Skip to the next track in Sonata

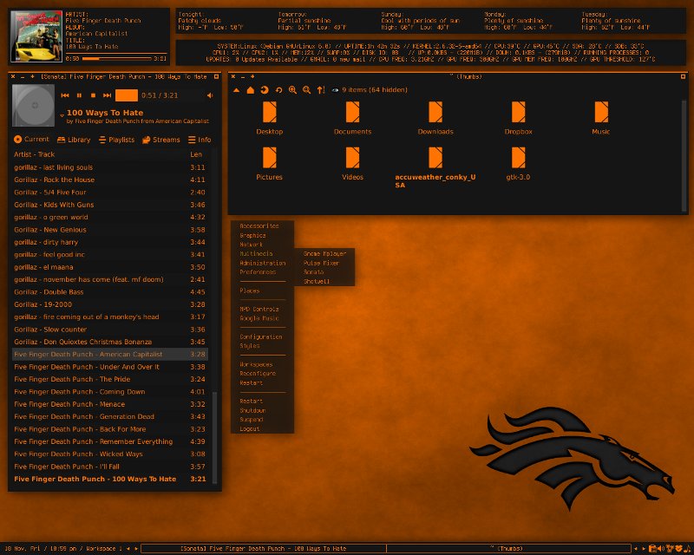(x=107, y=95)
